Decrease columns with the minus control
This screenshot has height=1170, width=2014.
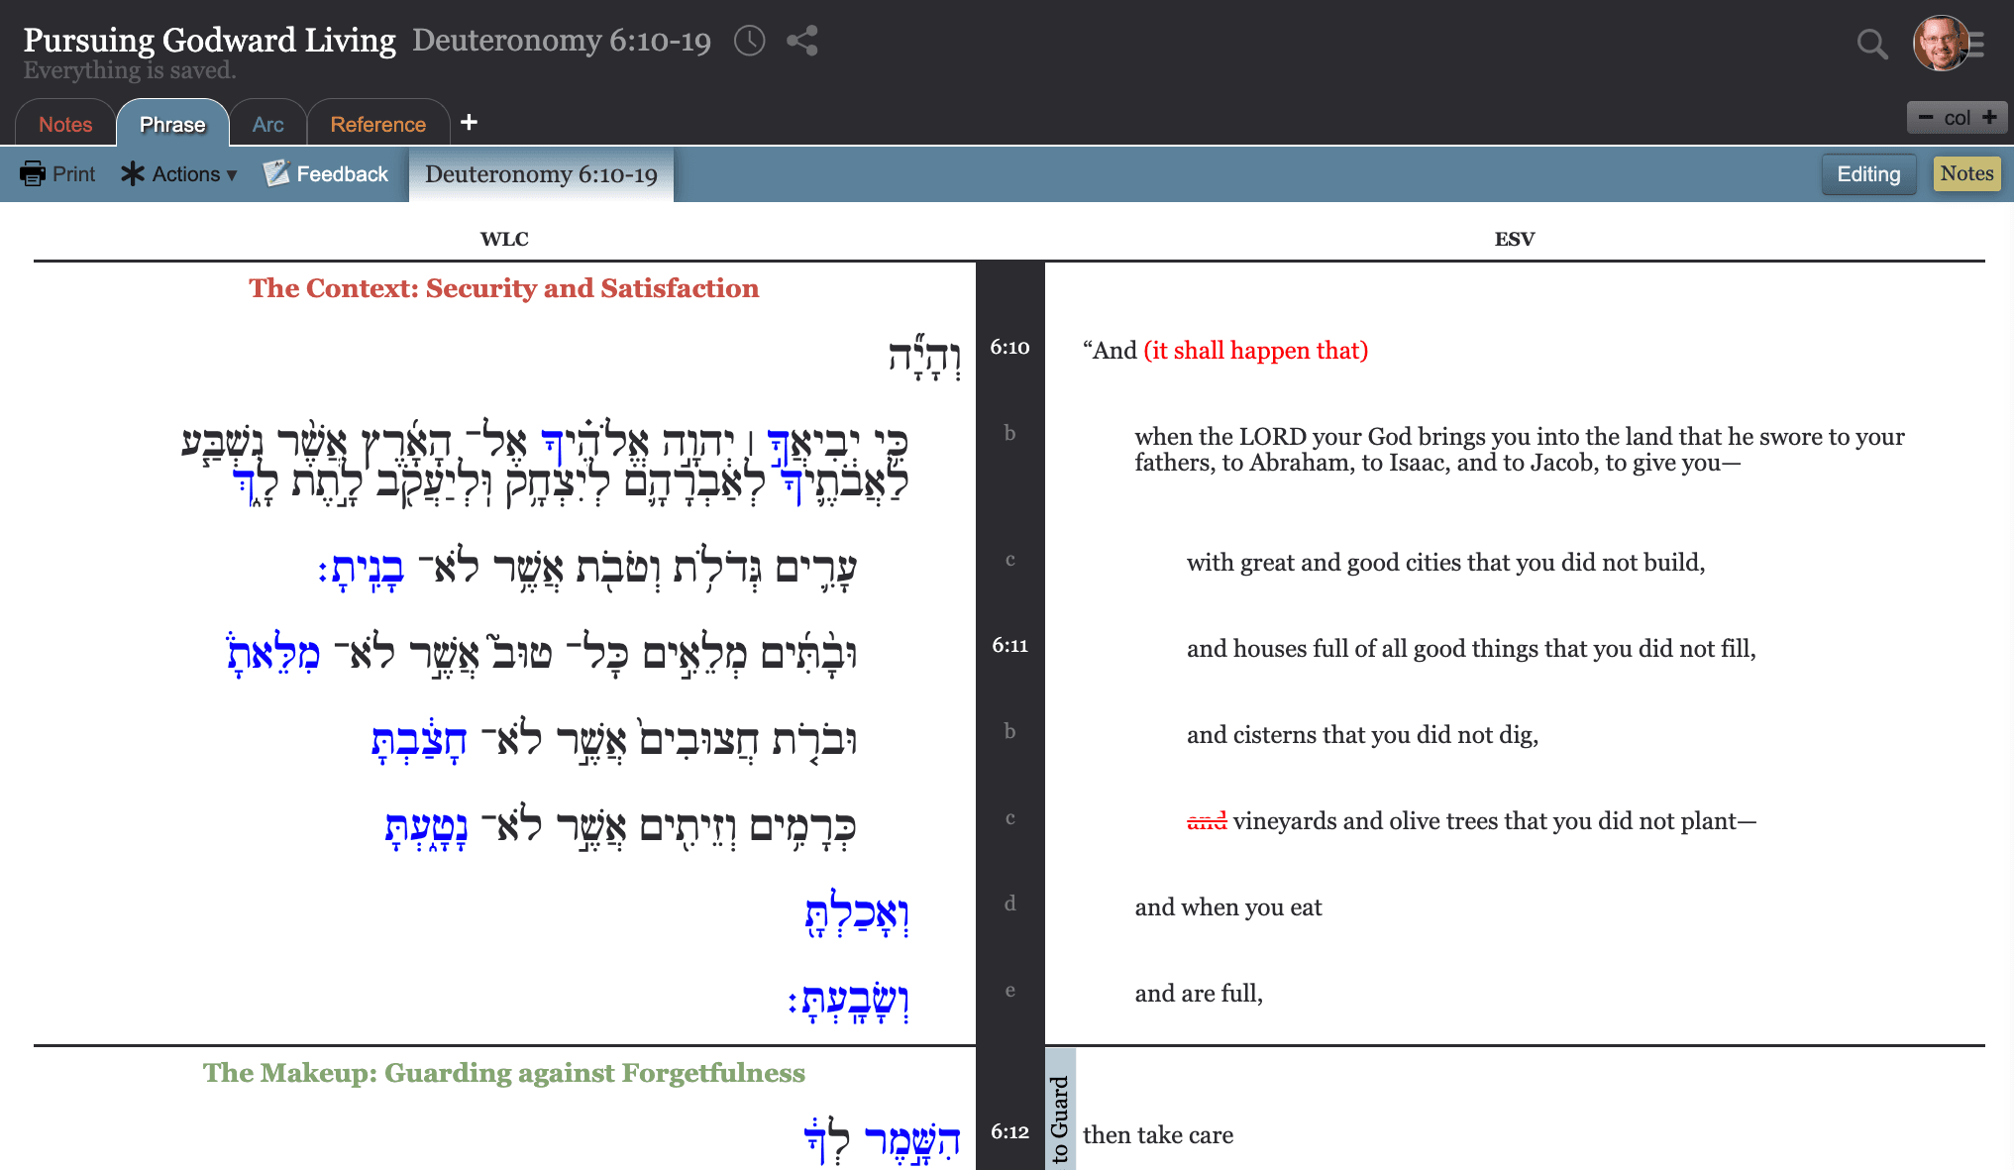pyautogui.click(x=1925, y=117)
